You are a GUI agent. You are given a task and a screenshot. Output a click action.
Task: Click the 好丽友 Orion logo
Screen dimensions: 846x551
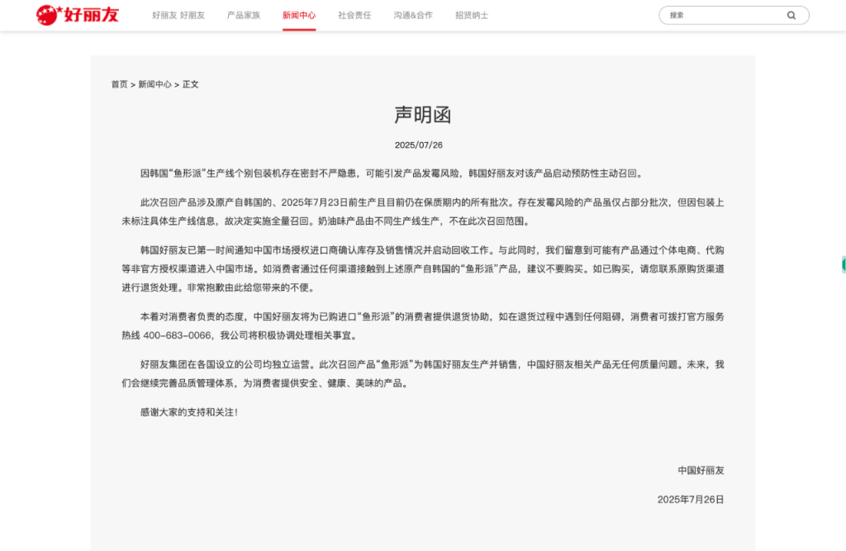point(78,15)
